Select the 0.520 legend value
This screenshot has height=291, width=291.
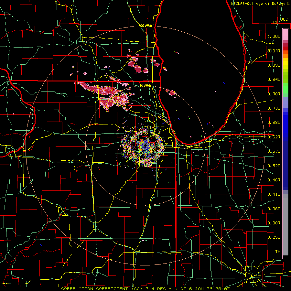pyautogui.click(x=274, y=166)
